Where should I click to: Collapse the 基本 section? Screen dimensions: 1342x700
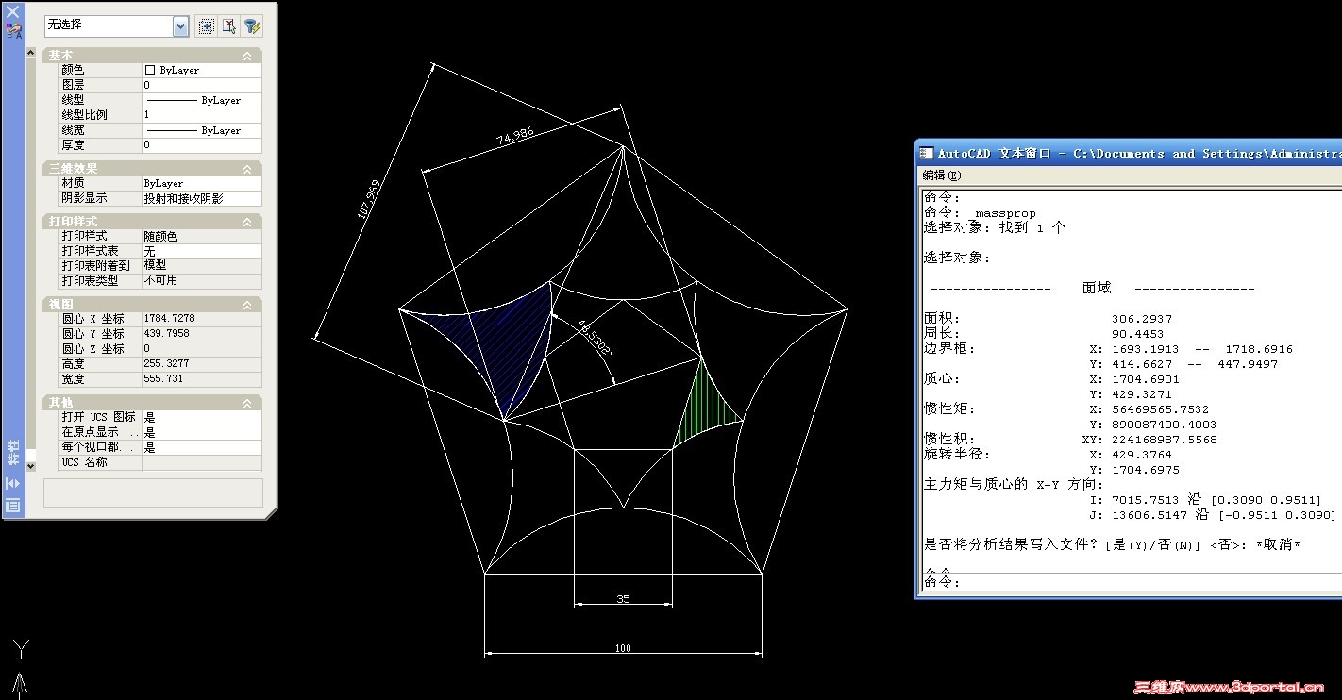247,56
